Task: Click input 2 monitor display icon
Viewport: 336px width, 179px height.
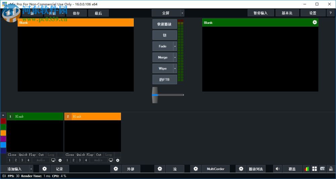Action: (111, 160)
